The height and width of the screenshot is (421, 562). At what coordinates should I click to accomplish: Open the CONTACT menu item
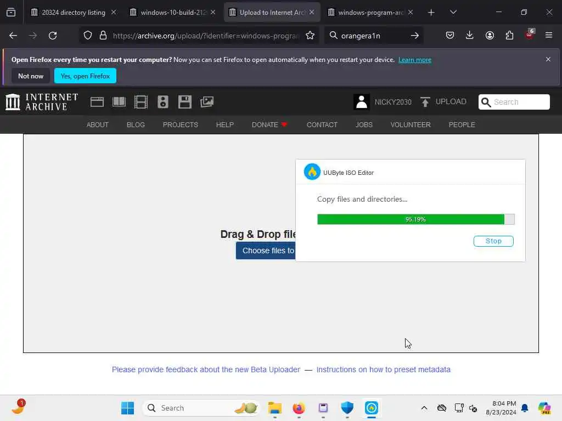(x=322, y=125)
